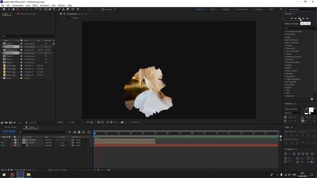Viewport: 317px width, 178px height.
Task: Open blend mode dropdown for Footage layer
Action: pyautogui.click(x=50, y=139)
